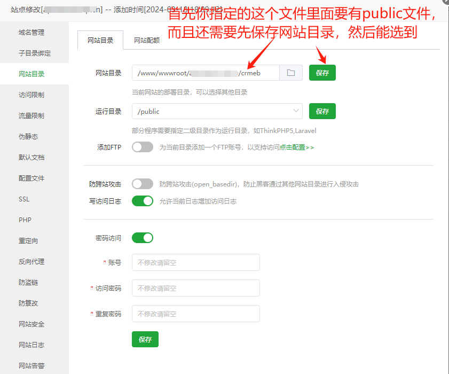Turn off the 密码访问 switch
Screen dimensions: 449x374
coord(143,238)
